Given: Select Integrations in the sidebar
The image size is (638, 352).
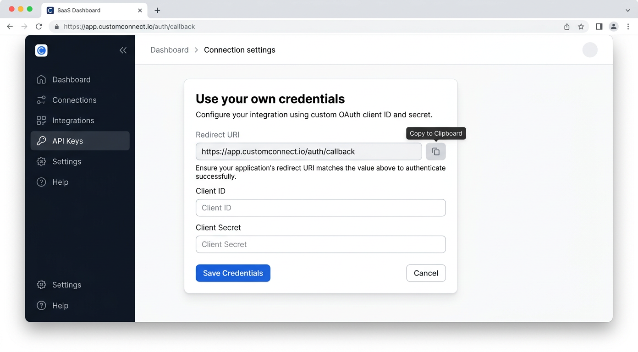Looking at the screenshot, I should tap(73, 121).
